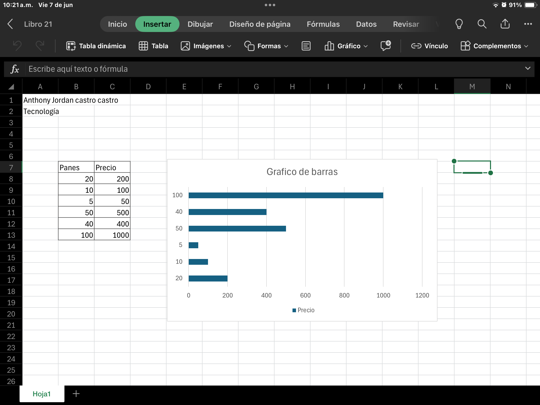This screenshot has height=405, width=540.
Task: Insert a text box using ribbon icon
Action: [x=306, y=46]
